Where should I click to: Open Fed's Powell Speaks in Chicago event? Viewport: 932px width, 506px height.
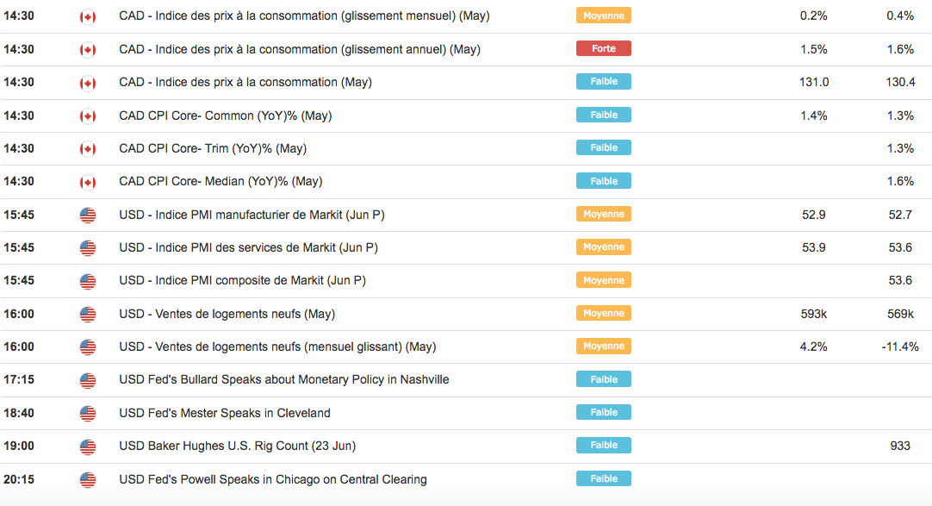point(272,479)
